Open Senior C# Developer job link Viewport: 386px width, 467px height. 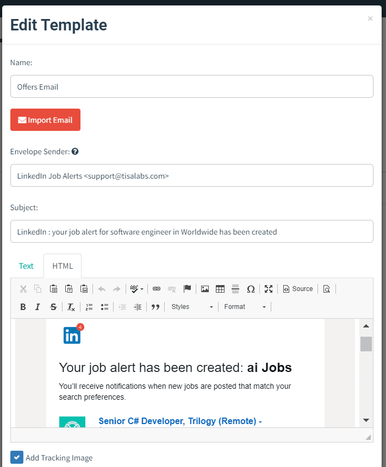point(180,421)
